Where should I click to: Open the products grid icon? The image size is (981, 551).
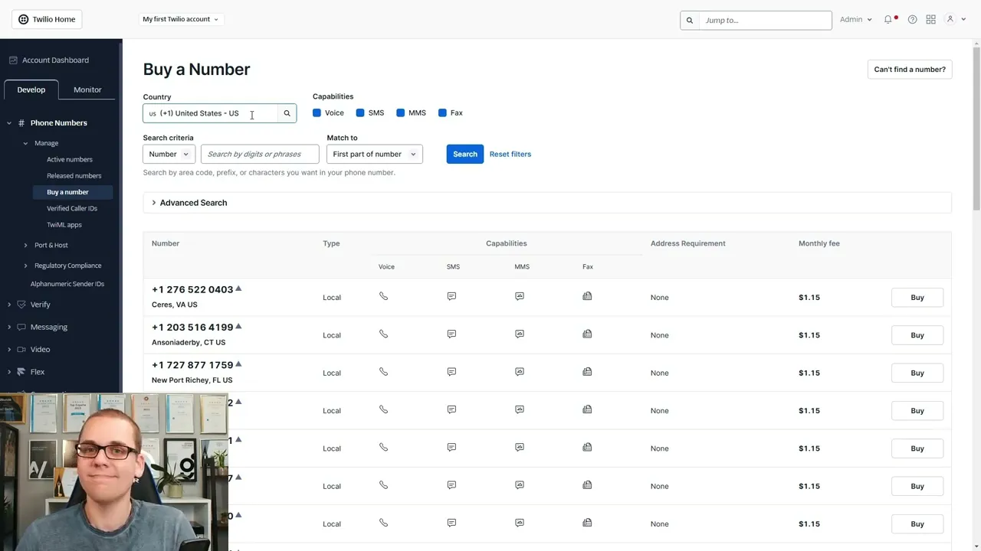(931, 19)
